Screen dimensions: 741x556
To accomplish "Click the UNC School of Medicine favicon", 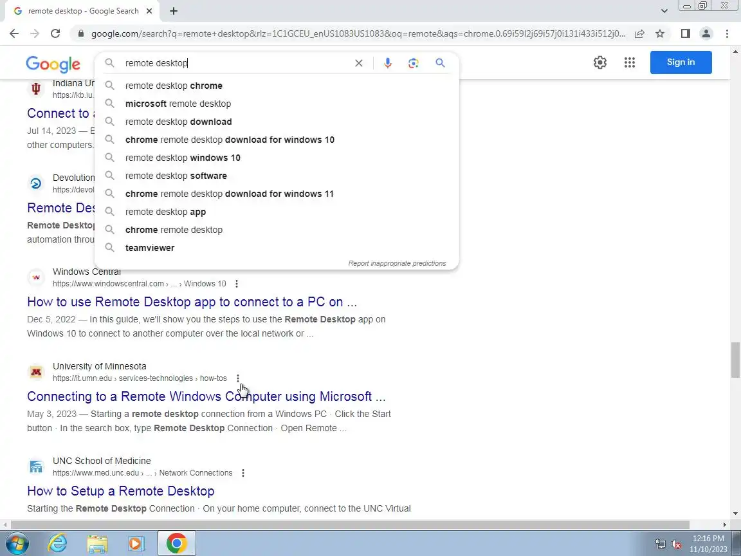I will click(x=36, y=467).
